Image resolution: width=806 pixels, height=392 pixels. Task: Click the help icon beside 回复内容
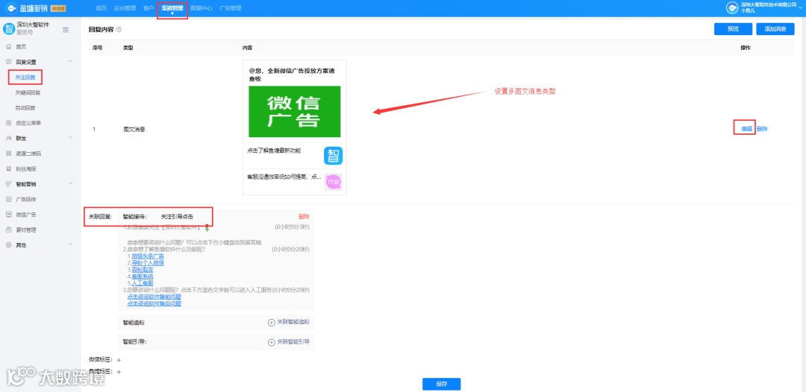(119, 31)
